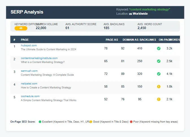Click the DOMAIN AS column header

point(131,40)
